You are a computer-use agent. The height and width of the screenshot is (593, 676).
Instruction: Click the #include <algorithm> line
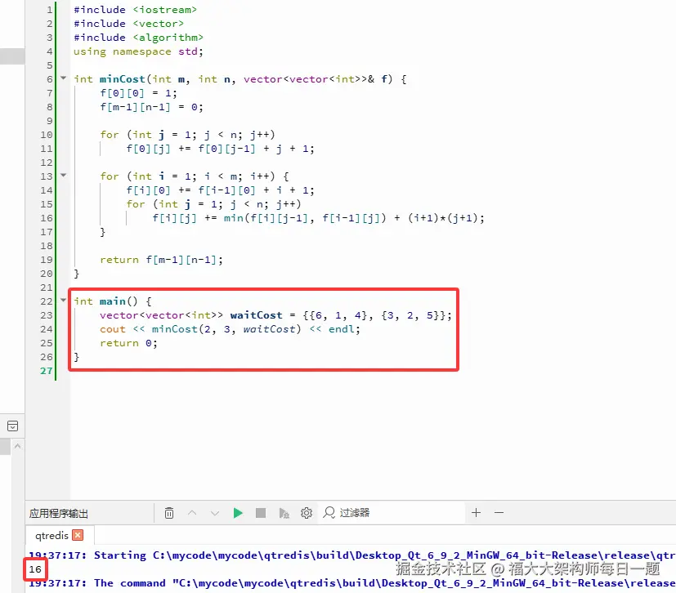click(138, 38)
